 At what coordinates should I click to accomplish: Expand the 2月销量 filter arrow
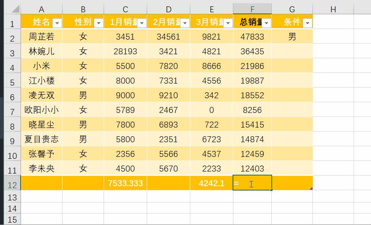tap(185, 23)
